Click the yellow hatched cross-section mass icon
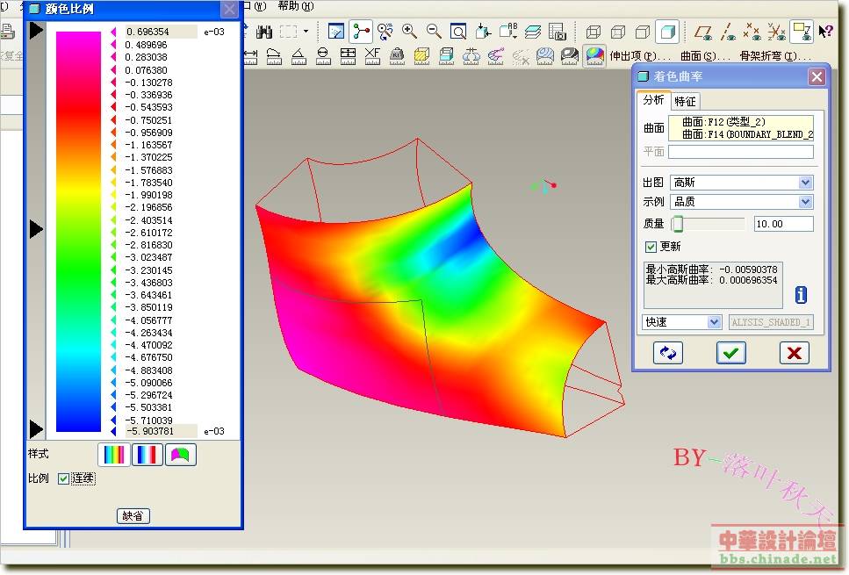 coord(421,56)
